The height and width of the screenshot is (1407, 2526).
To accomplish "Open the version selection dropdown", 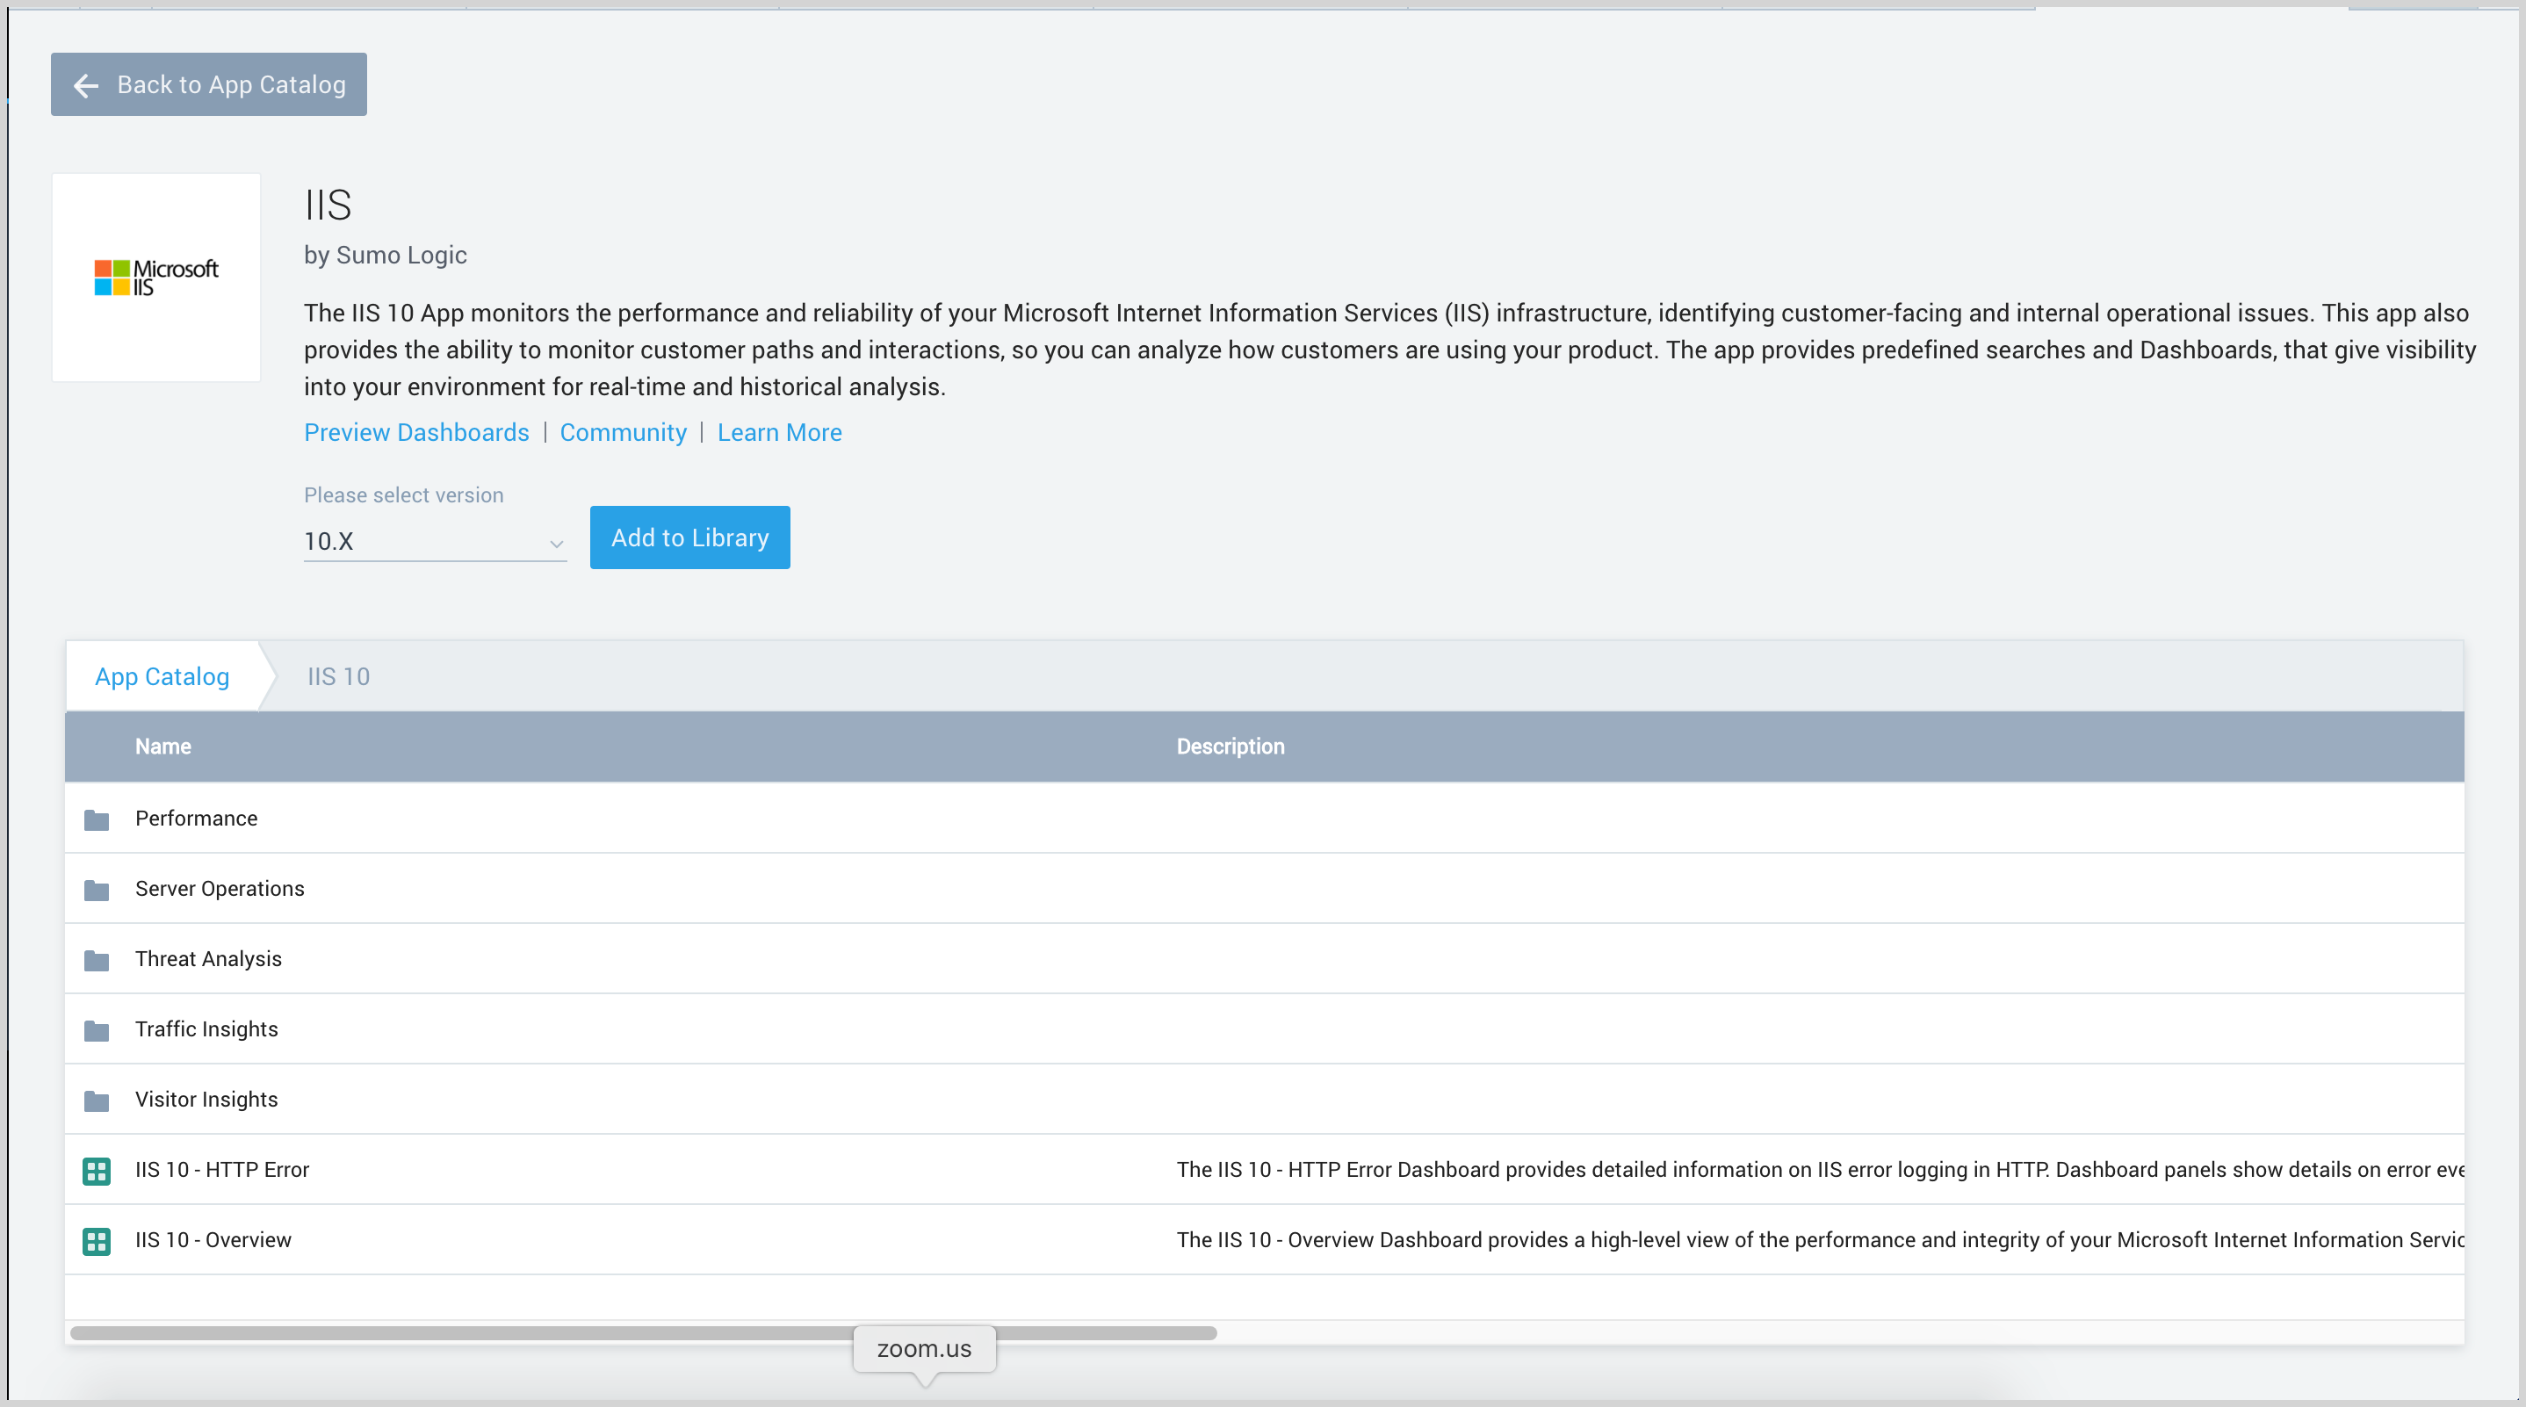I will (x=435, y=541).
